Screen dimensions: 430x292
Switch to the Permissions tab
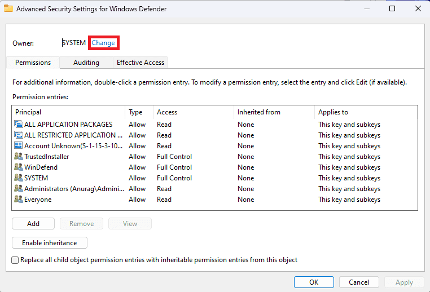click(x=33, y=63)
